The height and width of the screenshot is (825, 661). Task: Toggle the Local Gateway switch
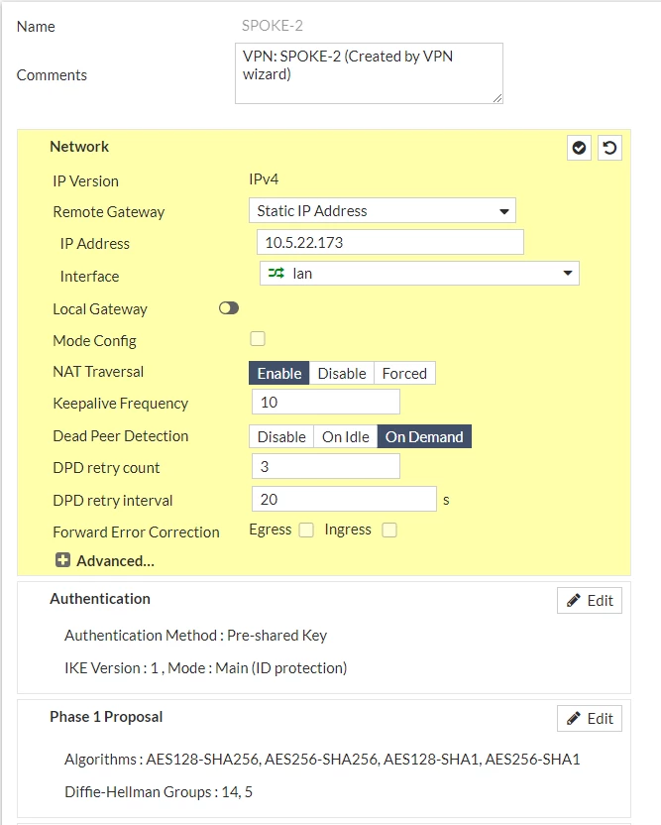[229, 308]
